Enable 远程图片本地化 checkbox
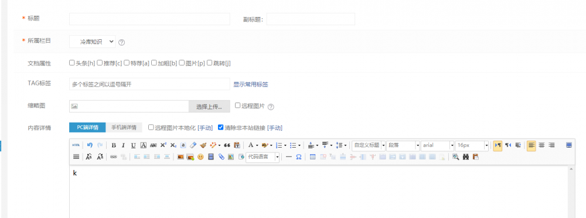Image resolution: width=586 pixels, height=218 pixels. tap(151, 127)
